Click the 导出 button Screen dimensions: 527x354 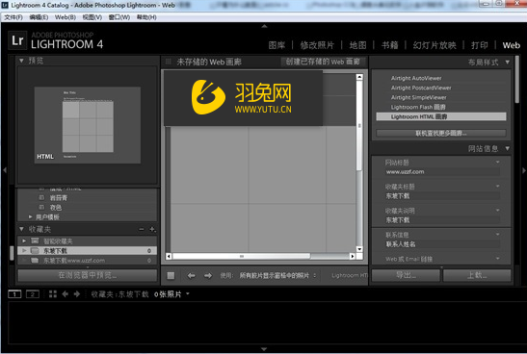pos(406,275)
